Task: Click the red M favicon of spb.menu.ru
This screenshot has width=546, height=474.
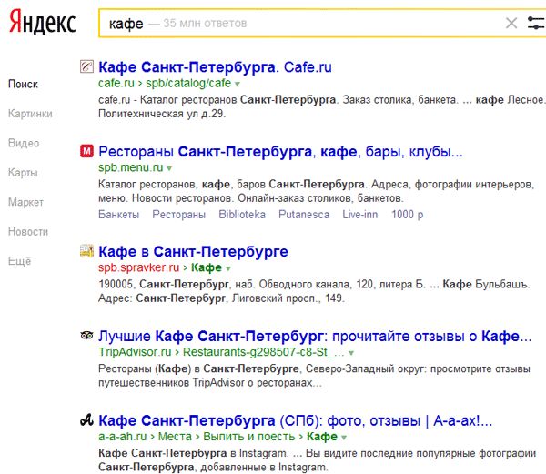Action: tap(86, 151)
